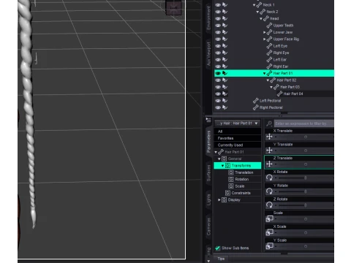This screenshot has height=263, width=351.
Task: Click the Scale group icon in the tree
Action: click(231, 186)
